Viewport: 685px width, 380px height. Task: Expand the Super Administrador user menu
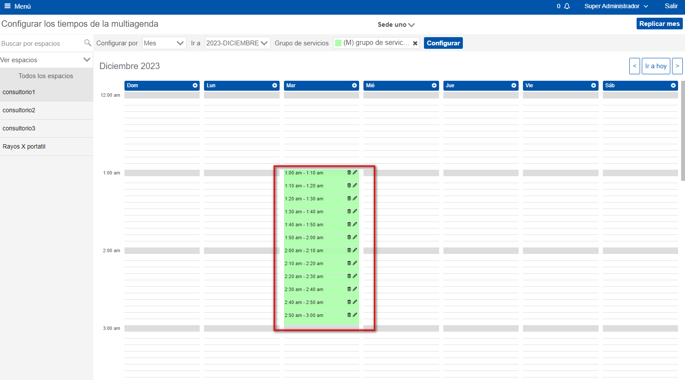click(616, 6)
